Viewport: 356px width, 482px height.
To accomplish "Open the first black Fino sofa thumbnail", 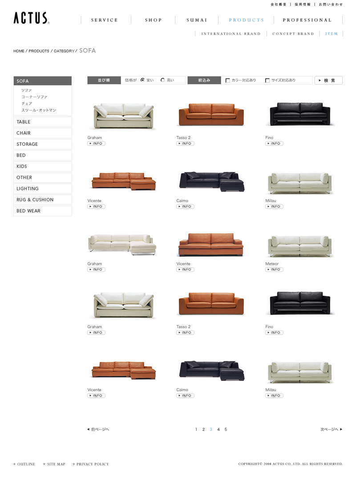I will 300,114.
